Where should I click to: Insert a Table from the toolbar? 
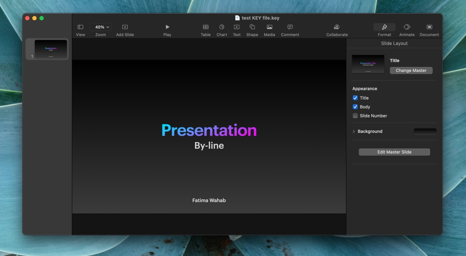click(x=205, y=27)
